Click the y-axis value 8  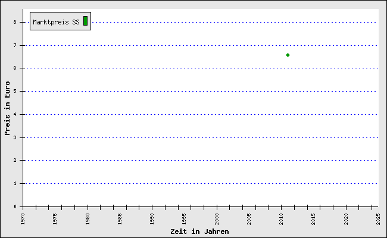click(x=15, y=22)
